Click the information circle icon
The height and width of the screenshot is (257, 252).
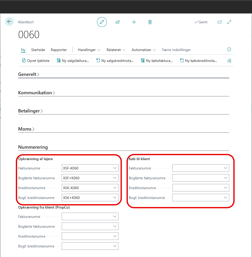coord(229,49)
